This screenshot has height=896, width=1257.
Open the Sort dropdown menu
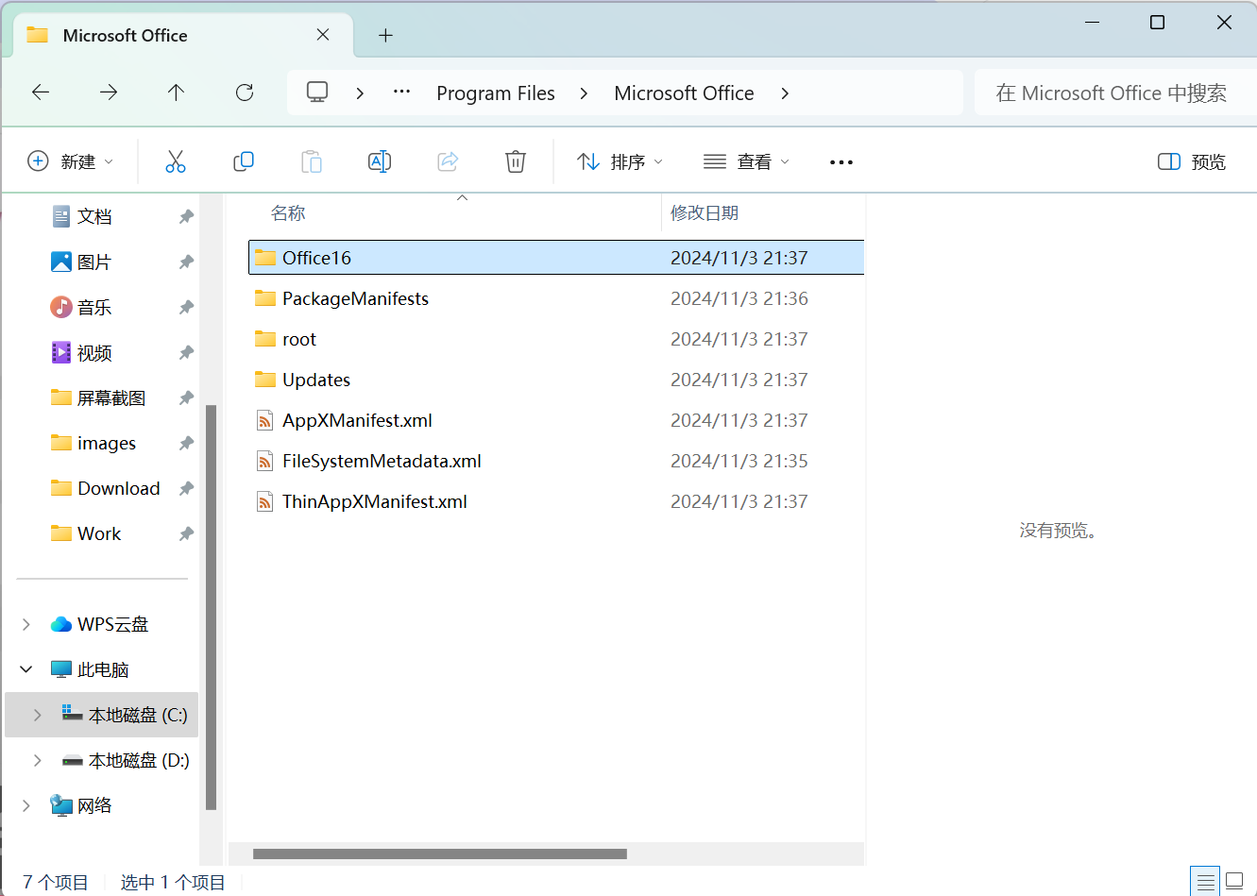620,161
